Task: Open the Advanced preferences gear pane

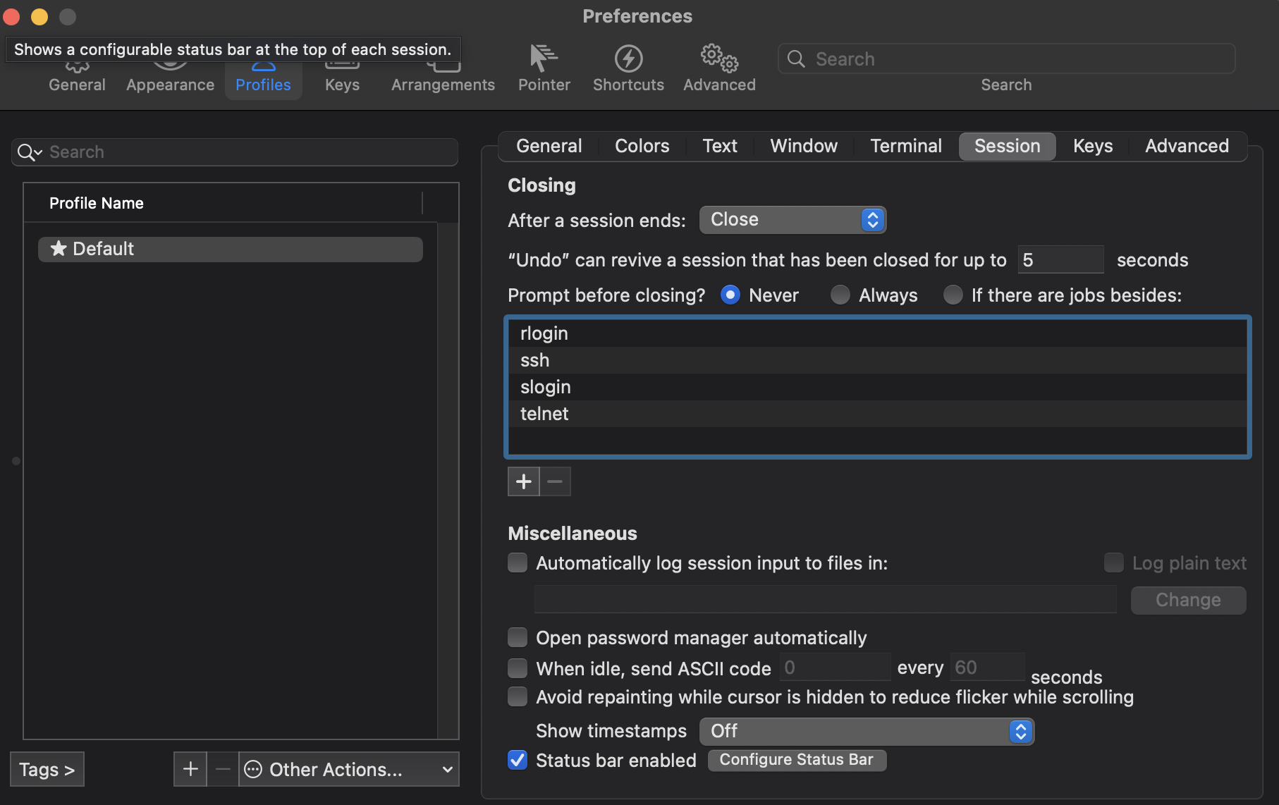Action: click(x=719, y=68)
